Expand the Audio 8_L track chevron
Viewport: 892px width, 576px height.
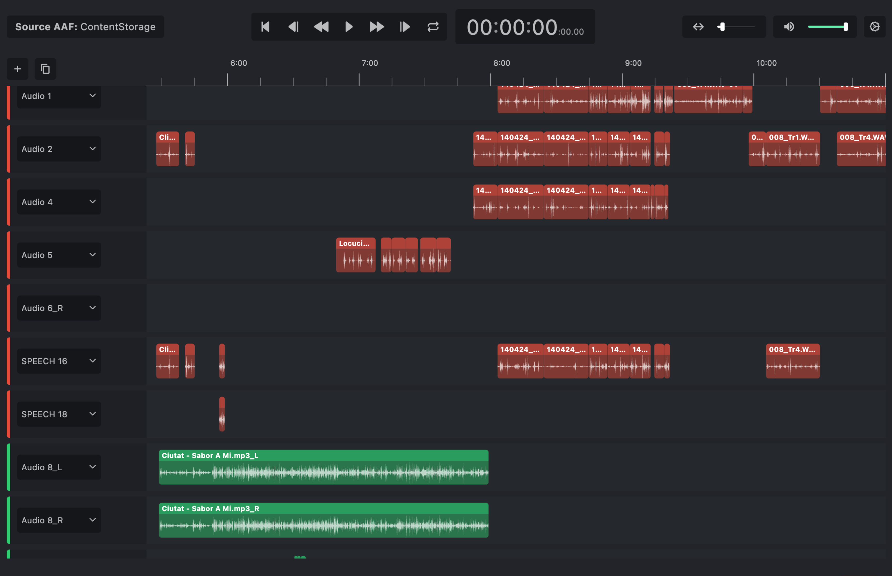click(92, 467)
